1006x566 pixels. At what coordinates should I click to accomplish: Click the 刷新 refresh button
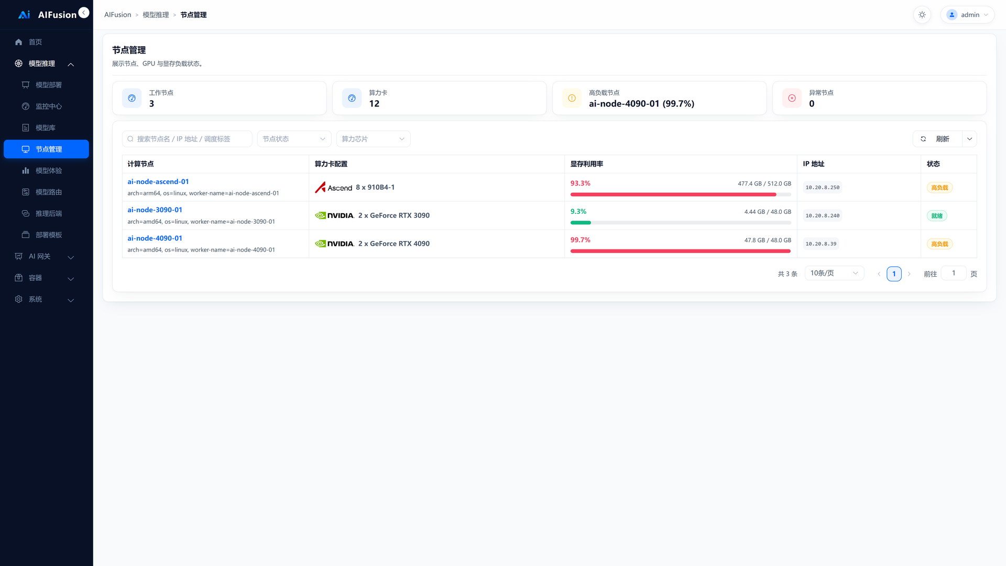(x=937, y=139)
